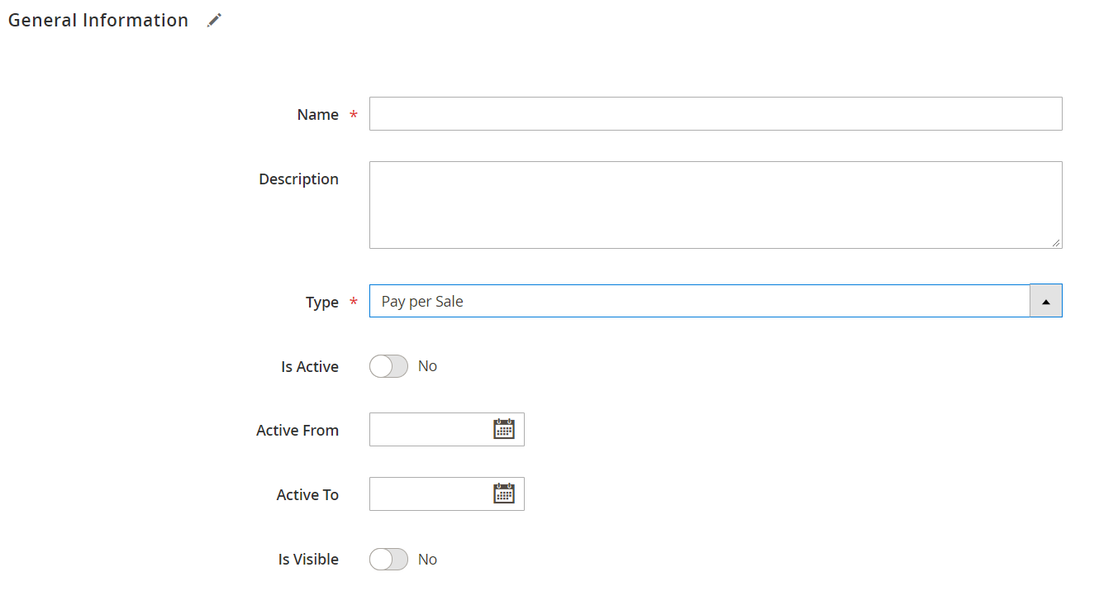
Task: Toggle the Is Visible switch
Action: [388, 560]
